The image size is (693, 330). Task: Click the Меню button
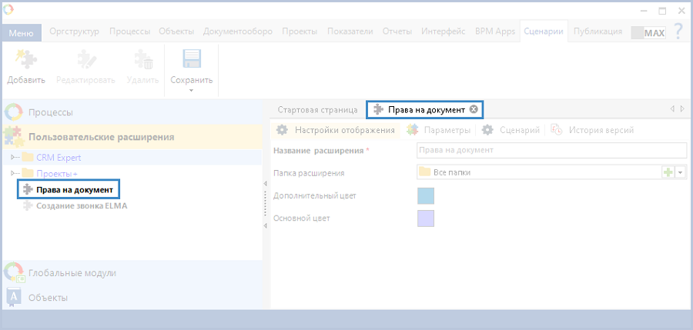point(21,32)
